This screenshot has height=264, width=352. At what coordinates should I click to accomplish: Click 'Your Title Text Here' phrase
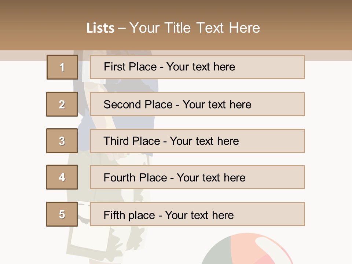[x=194, y=28]
